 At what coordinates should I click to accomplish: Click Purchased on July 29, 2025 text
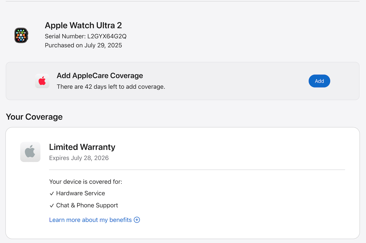coord(83,45)
